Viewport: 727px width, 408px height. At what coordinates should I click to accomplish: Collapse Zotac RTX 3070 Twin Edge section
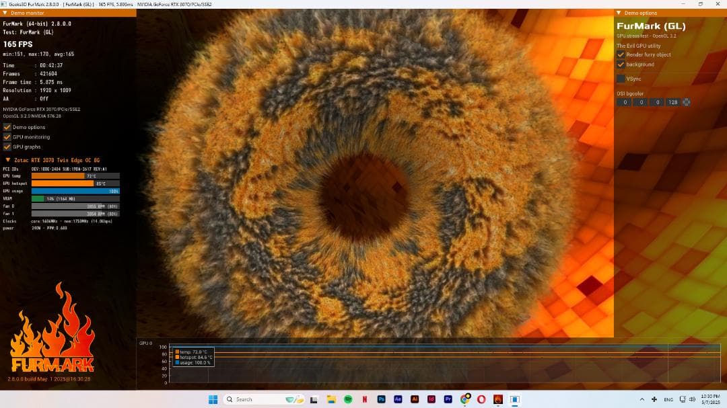click(x=7, y=160)
